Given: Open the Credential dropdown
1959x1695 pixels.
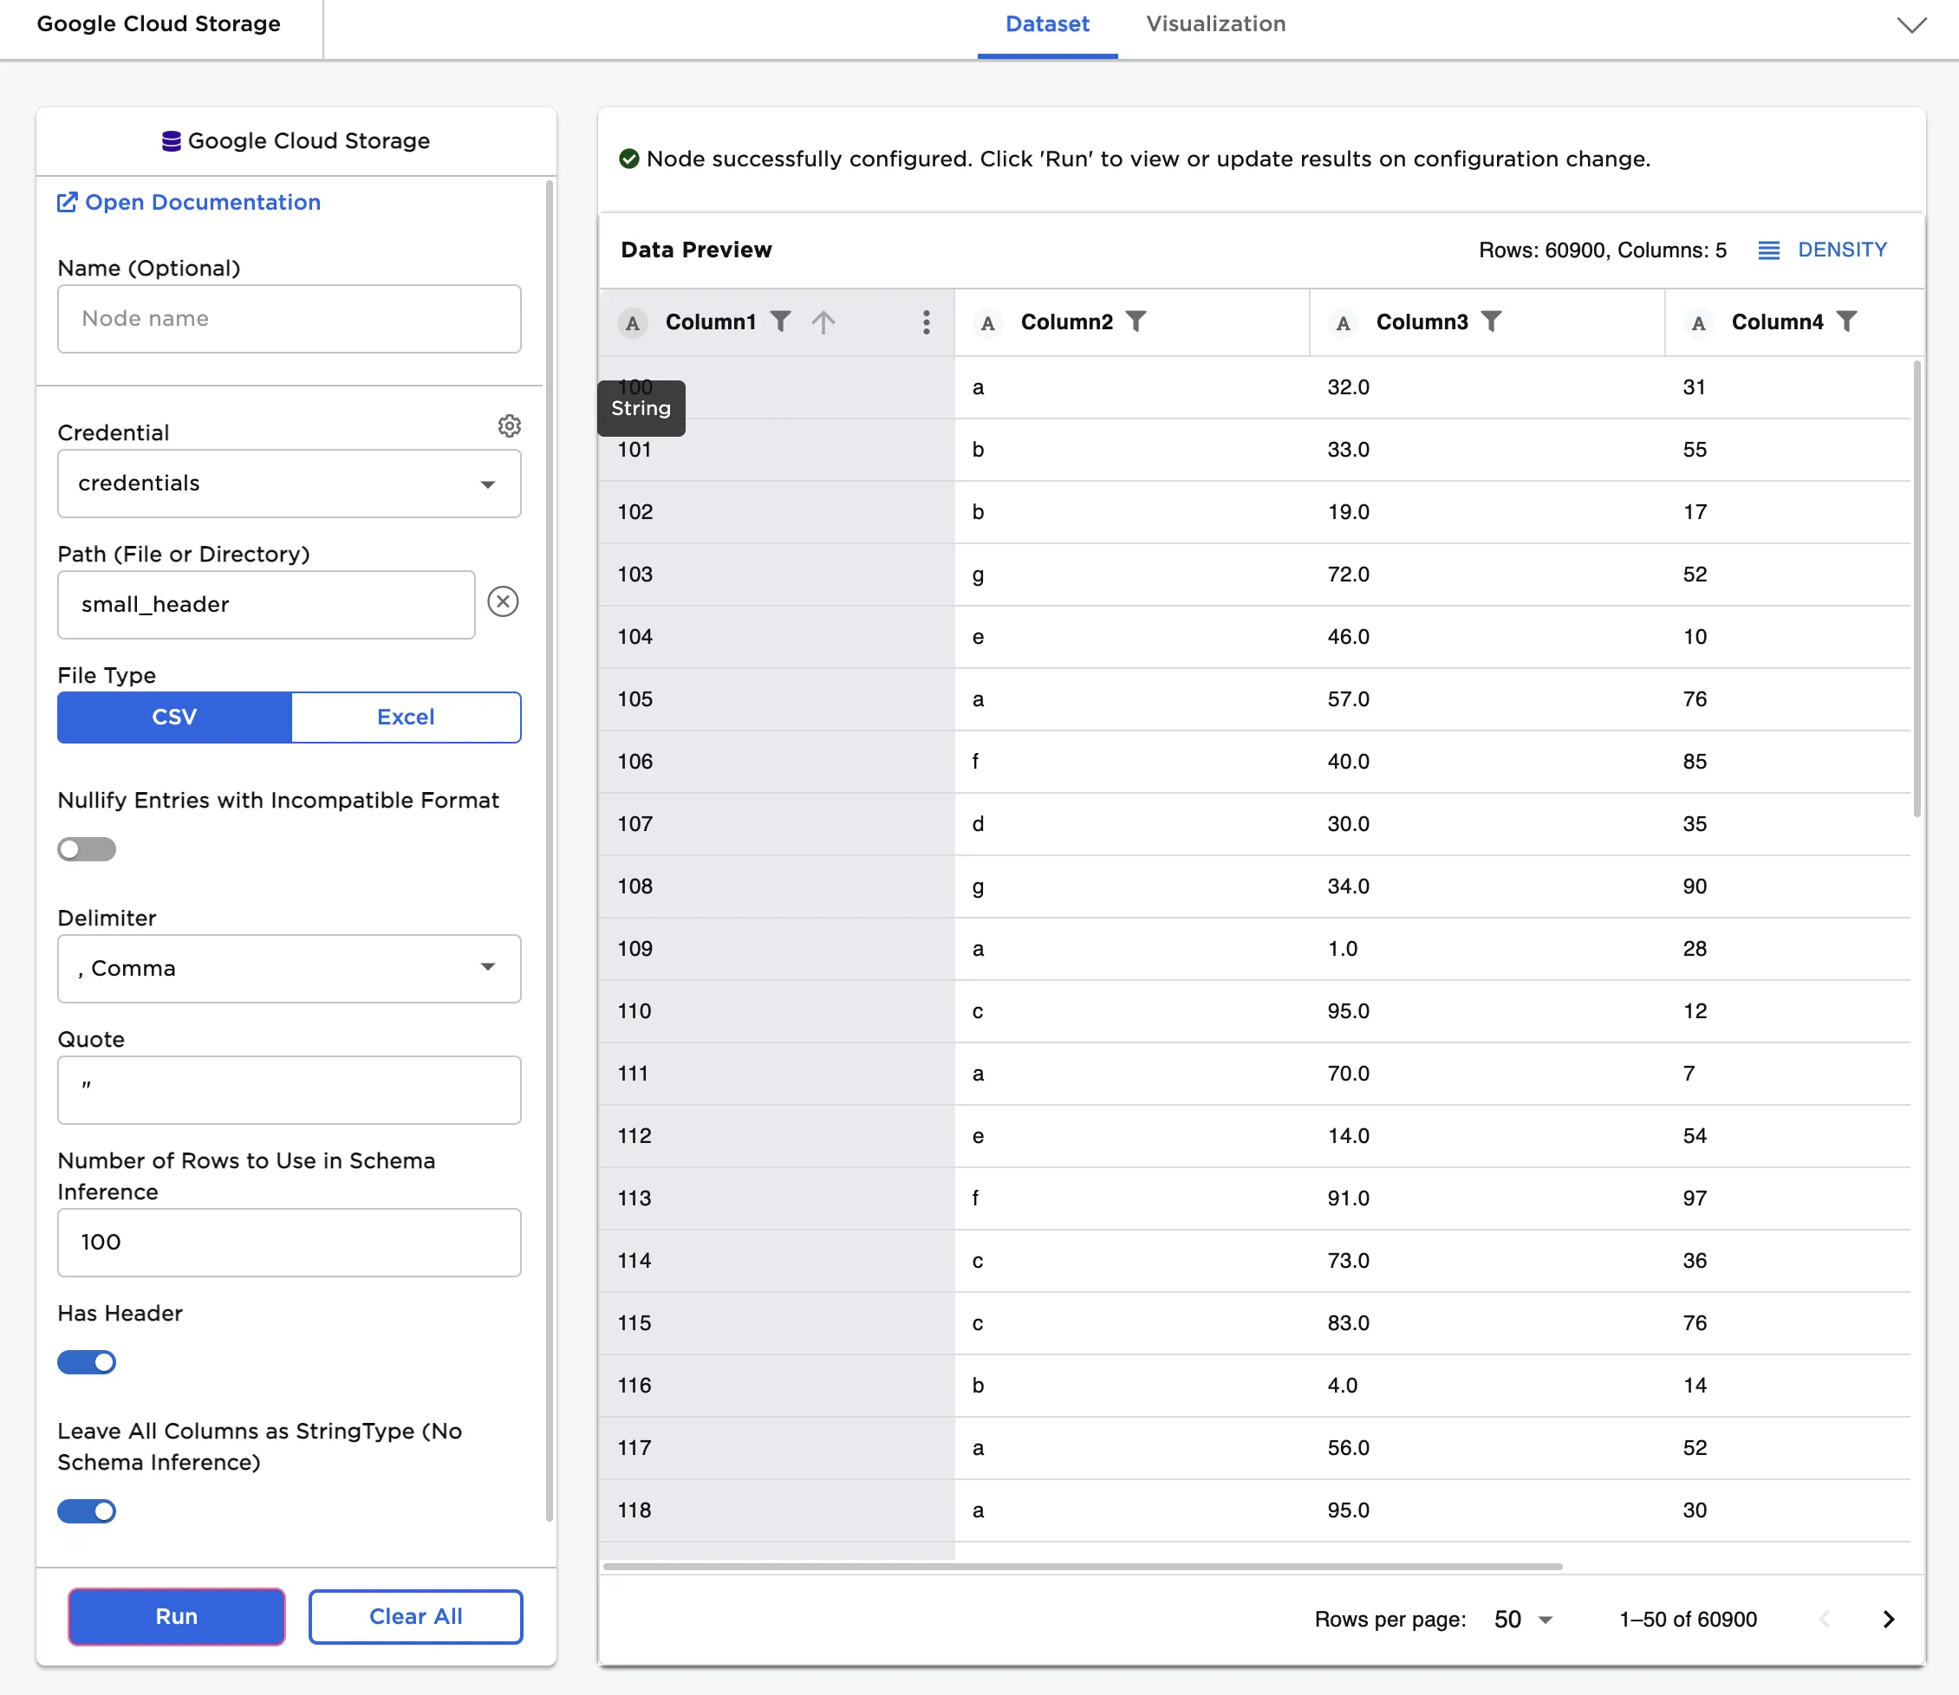Looking at the screenshot, I should (x=289, y=484).
